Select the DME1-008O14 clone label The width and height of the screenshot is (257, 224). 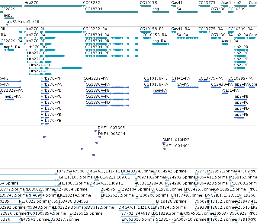[112, 134]
